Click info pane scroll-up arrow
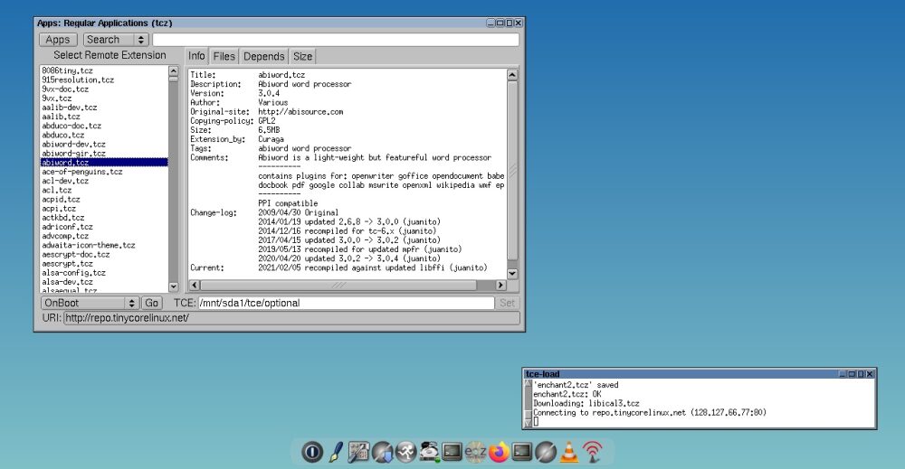 [x=512, y=75]
